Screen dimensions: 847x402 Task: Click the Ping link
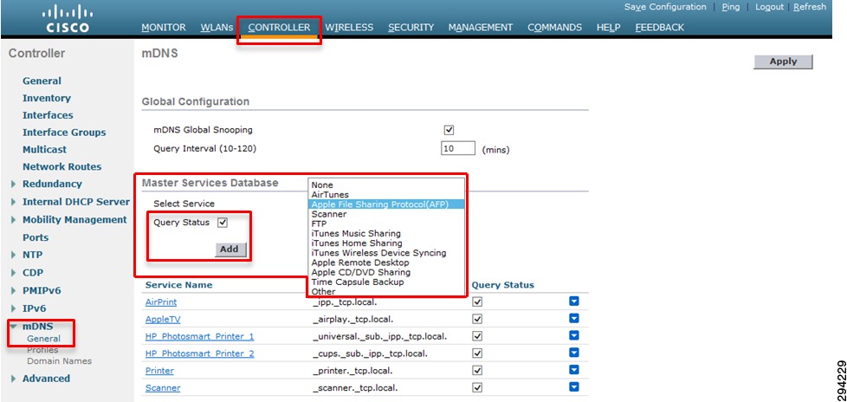731,7
